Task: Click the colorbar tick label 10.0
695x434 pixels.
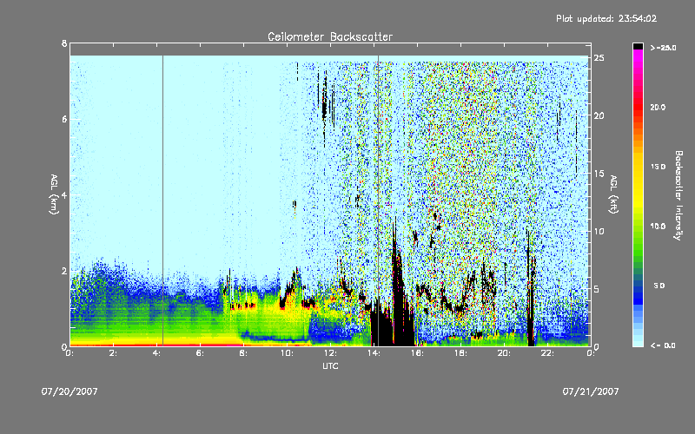Action: pos(658,227)
